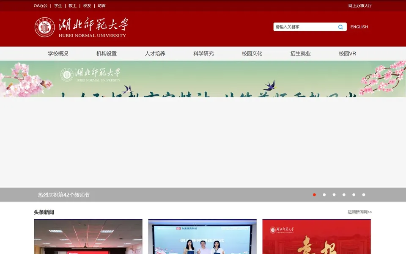Open the 教工 portal link

tap(72, 6)
